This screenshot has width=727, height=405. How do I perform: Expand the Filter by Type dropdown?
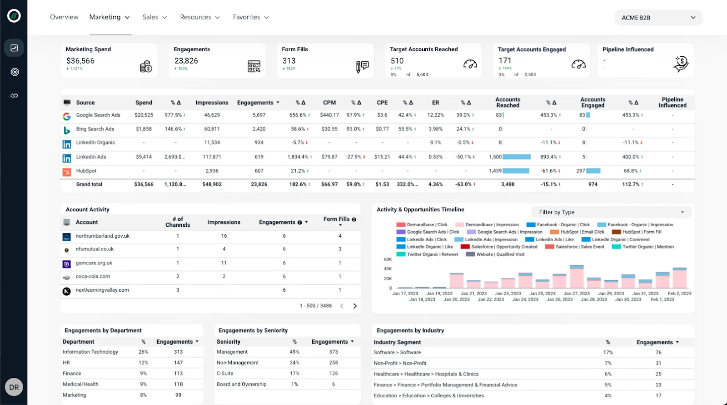pos(611,212)
